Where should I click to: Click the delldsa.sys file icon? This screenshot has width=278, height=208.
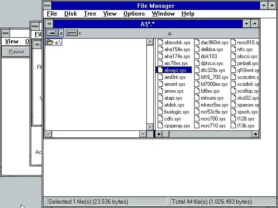click(x=197, y=49)
